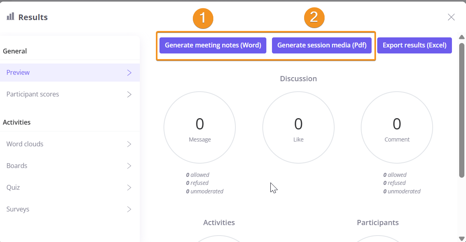Open Surveys results
Viewport: 466px width, 242px height.
click(18, 209)
